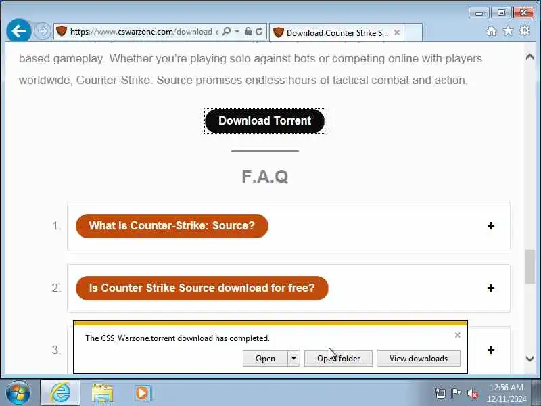The width and height of the screenshot is (541, 406).
Task: Click the muted volume tray icon
Action: pyautogui.click(x=472, y=393)
